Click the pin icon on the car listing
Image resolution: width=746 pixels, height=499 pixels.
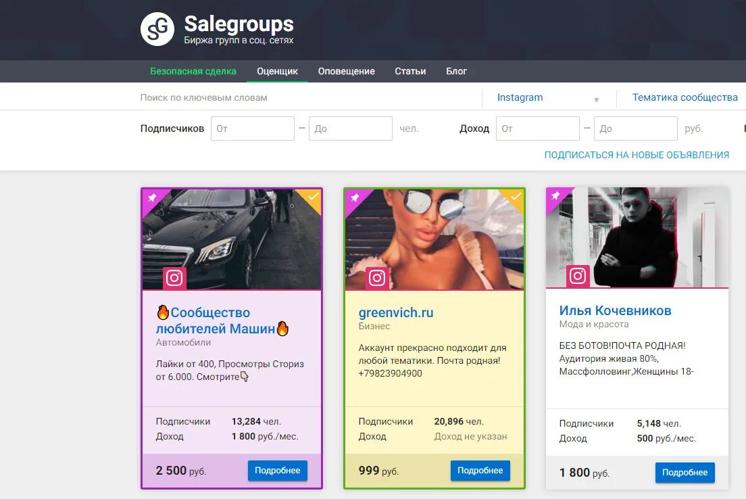[152, 197]
